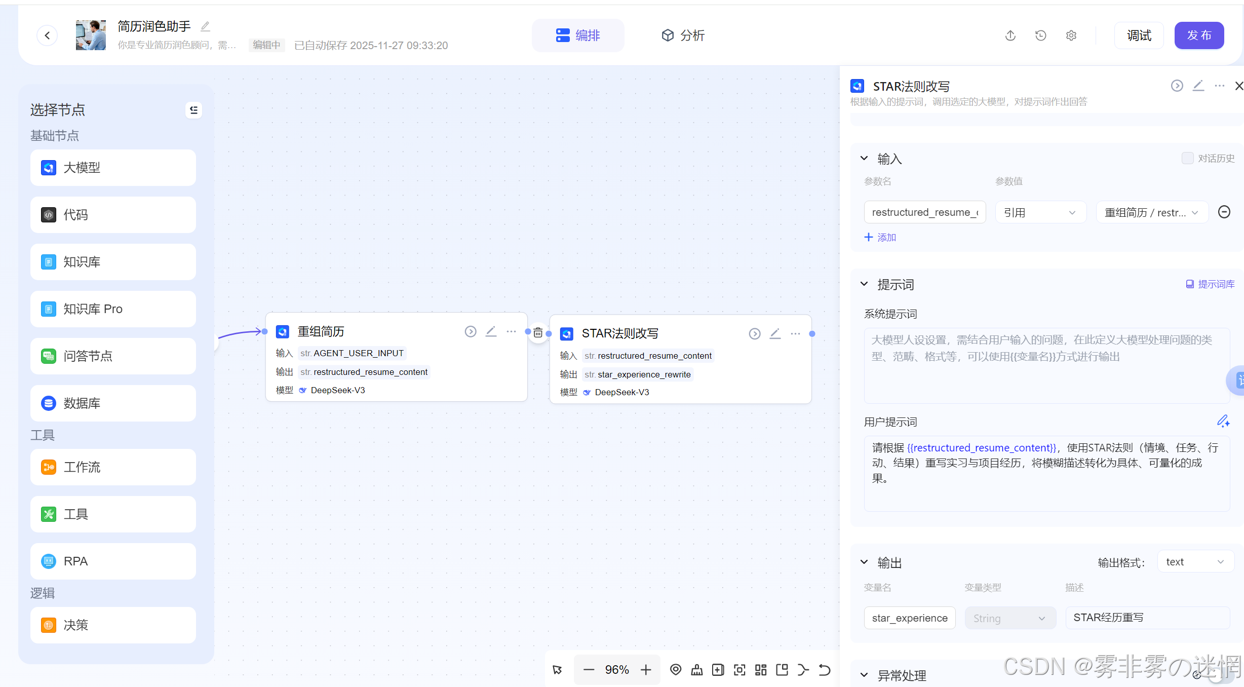Click the fit-to-screen focus icon
Screen dimensions: 1244x687
pos(740,670)
